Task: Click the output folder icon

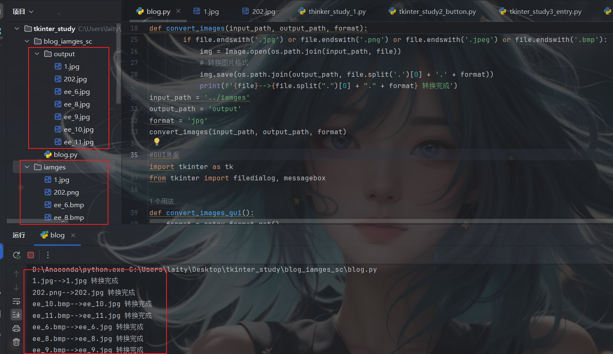Action: (48, 54)
